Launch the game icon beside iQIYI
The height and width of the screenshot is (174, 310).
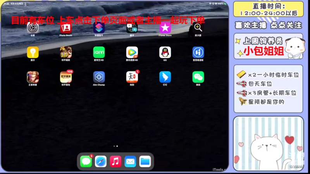coord(66,52)
